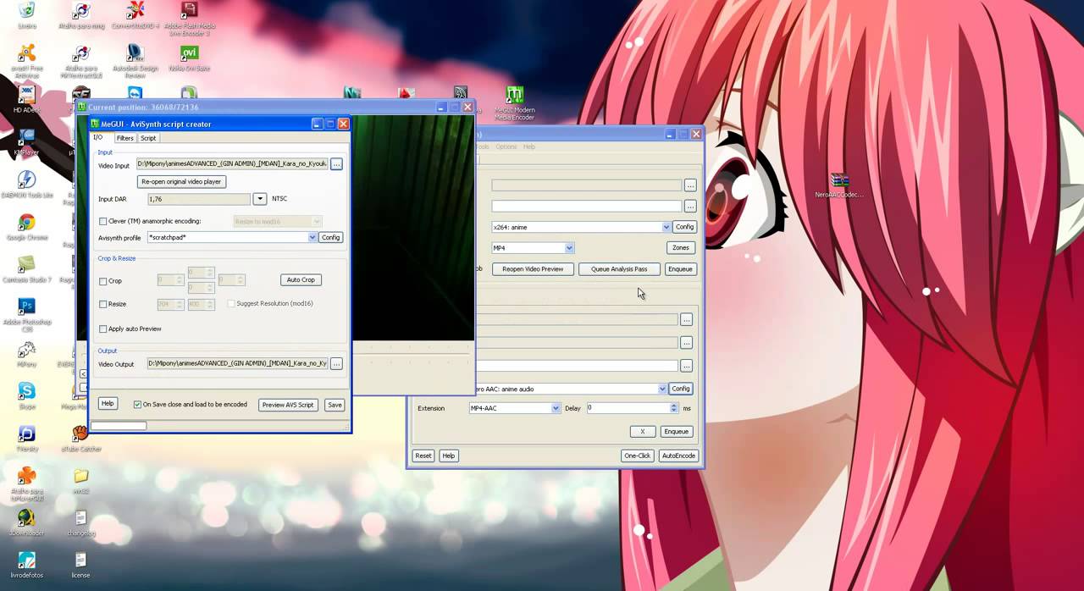The image size is (1084, 591).
Task: Click Config next to Avisynth profile
Action: click(330, 238)
